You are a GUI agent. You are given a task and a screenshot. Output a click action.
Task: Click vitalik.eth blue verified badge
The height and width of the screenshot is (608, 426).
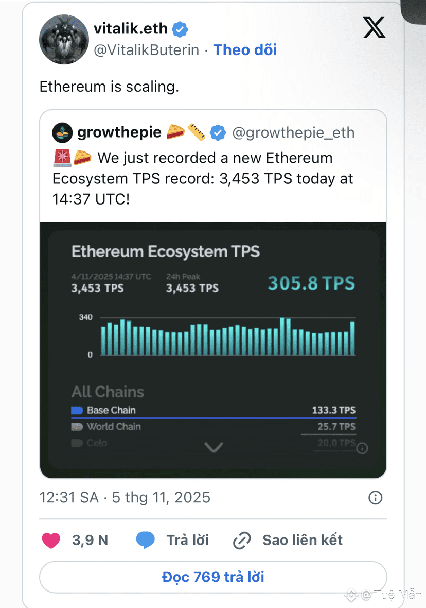point(180,29)
